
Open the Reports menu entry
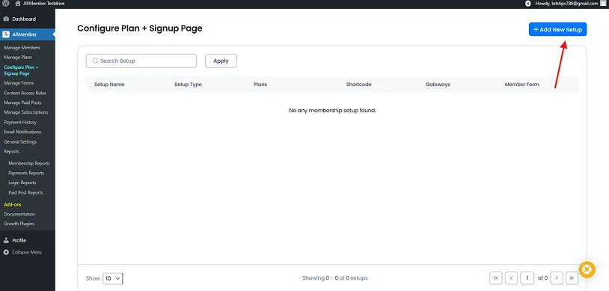pos(12,151)
